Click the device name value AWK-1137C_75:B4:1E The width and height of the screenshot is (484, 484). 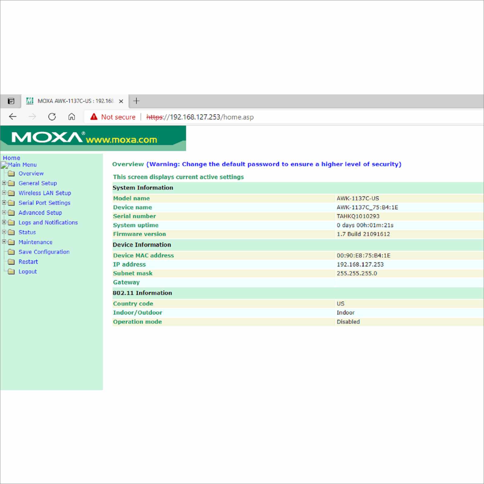367,207
